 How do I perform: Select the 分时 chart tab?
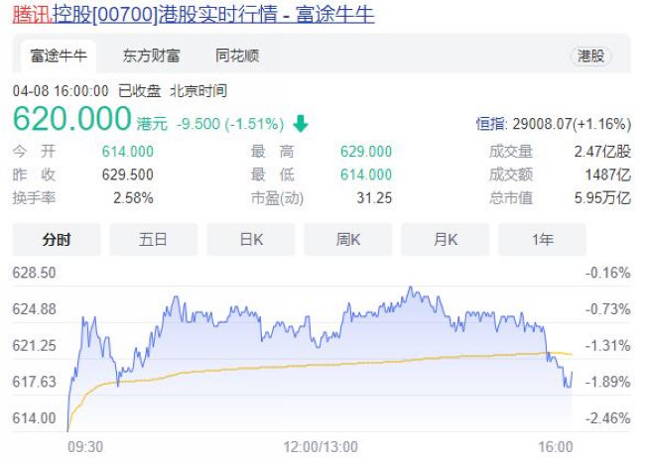click(57, 239)
